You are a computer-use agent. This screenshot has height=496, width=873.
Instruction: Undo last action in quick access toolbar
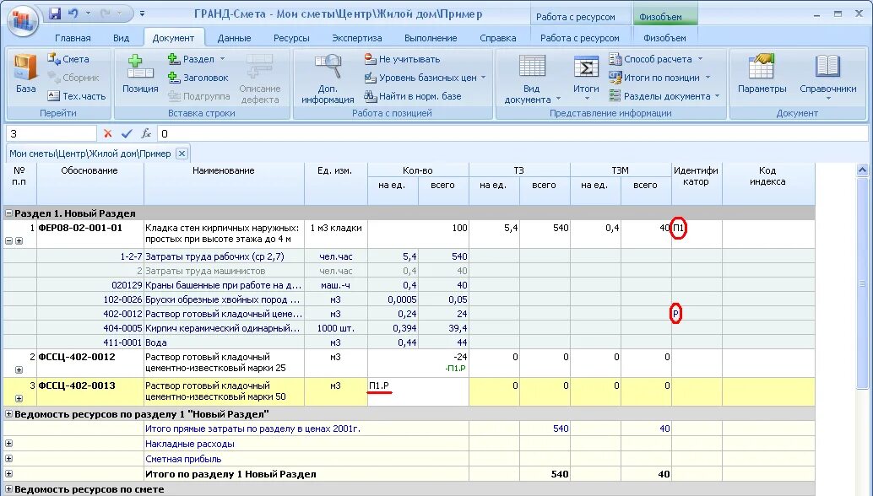click(x=73, y=13)
